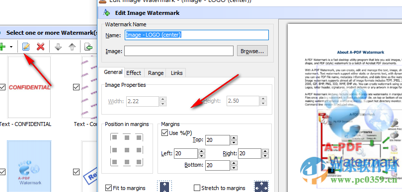
Task: Open the Links tab
Action: [176, 73]
